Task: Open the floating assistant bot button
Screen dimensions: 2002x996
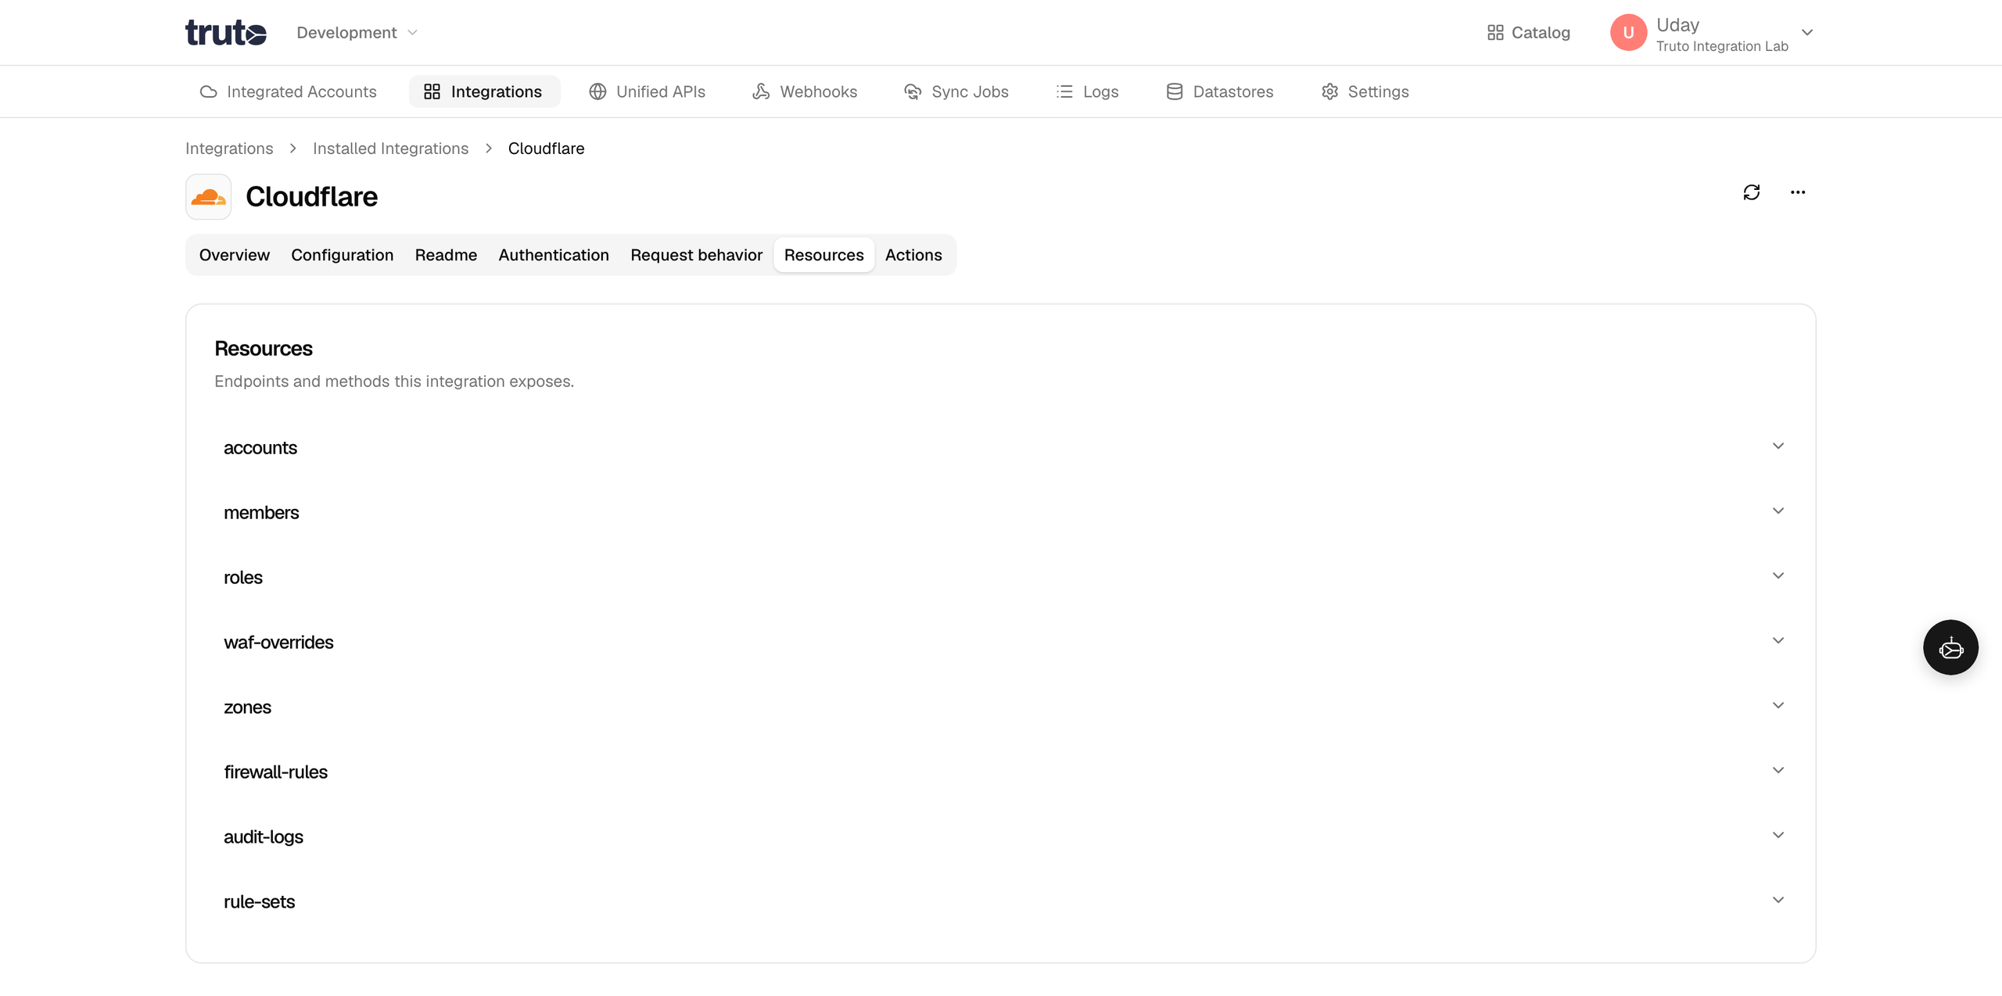Action: [x=1950, y=647]
